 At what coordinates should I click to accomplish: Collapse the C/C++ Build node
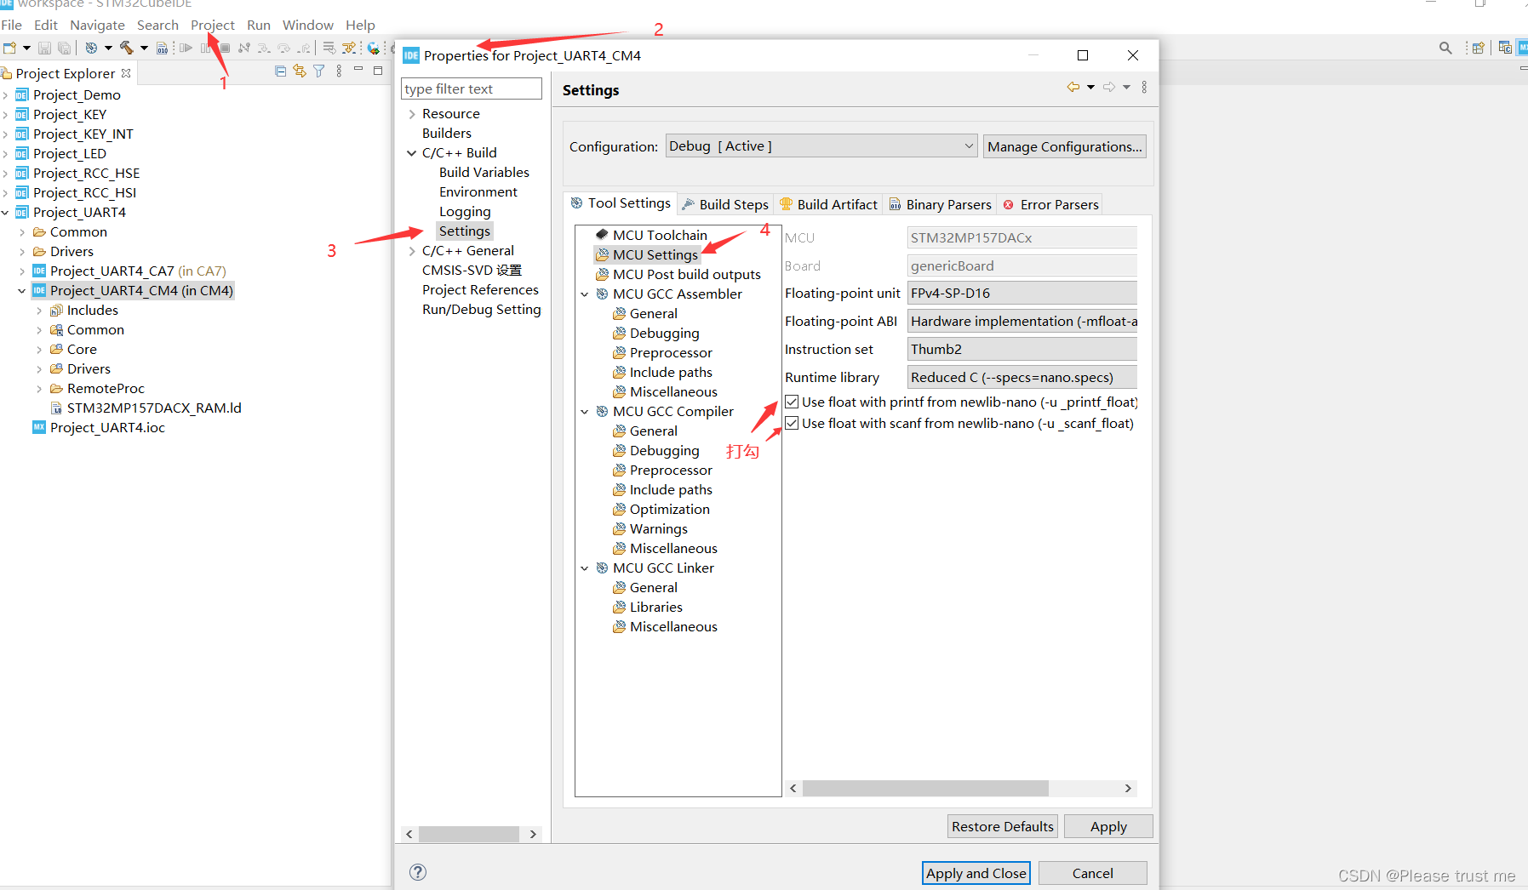[412, 153]
